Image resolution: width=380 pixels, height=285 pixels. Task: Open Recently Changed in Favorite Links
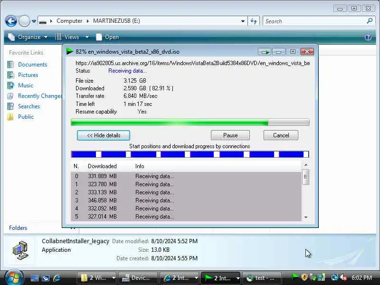coord(40,96)
